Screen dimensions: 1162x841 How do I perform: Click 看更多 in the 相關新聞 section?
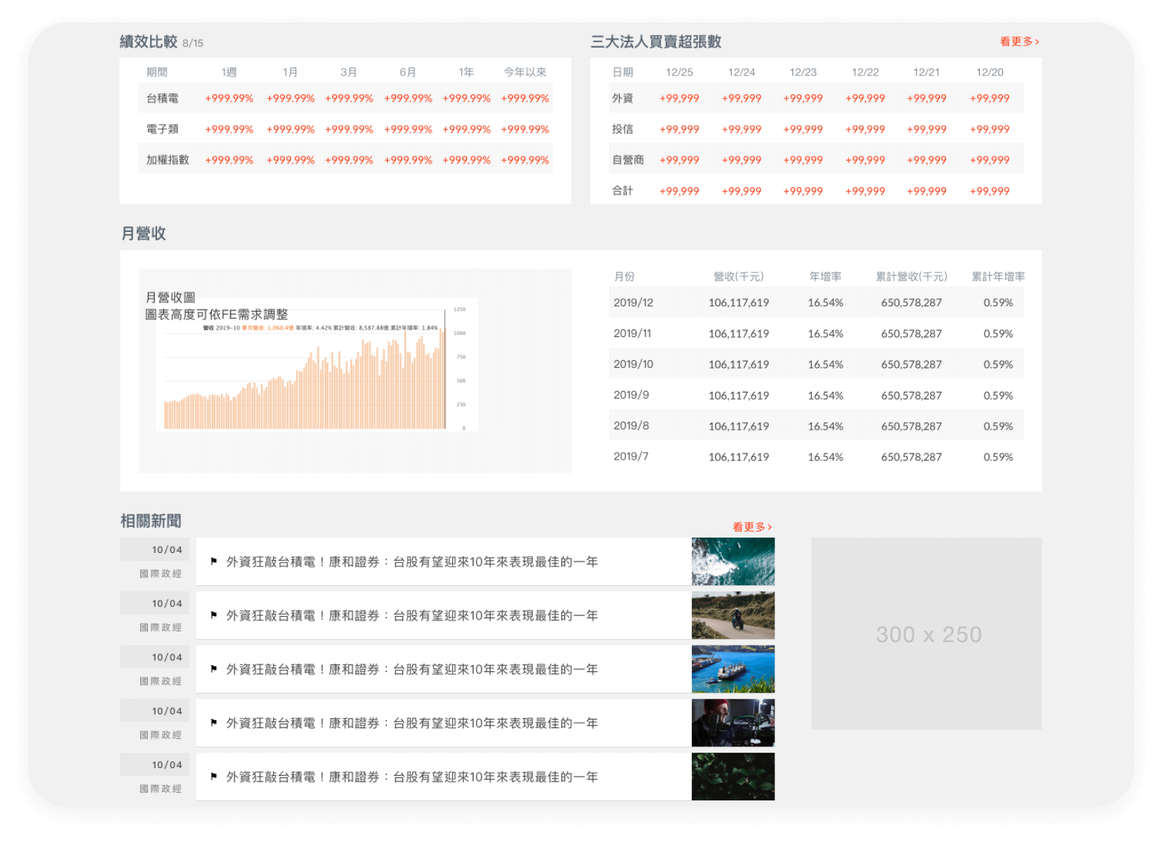(751, 527)
